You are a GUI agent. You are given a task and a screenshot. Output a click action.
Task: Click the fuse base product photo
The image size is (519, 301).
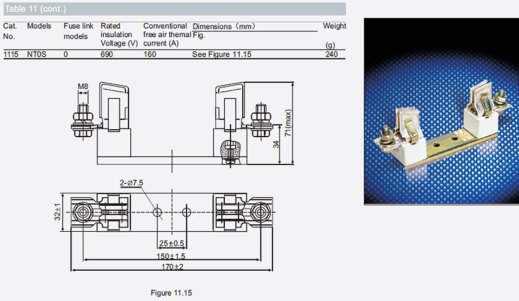[x=442, y=111]
